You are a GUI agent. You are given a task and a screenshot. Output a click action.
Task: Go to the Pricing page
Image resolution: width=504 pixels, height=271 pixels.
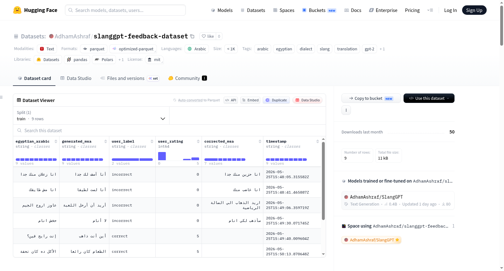[412, 10]
